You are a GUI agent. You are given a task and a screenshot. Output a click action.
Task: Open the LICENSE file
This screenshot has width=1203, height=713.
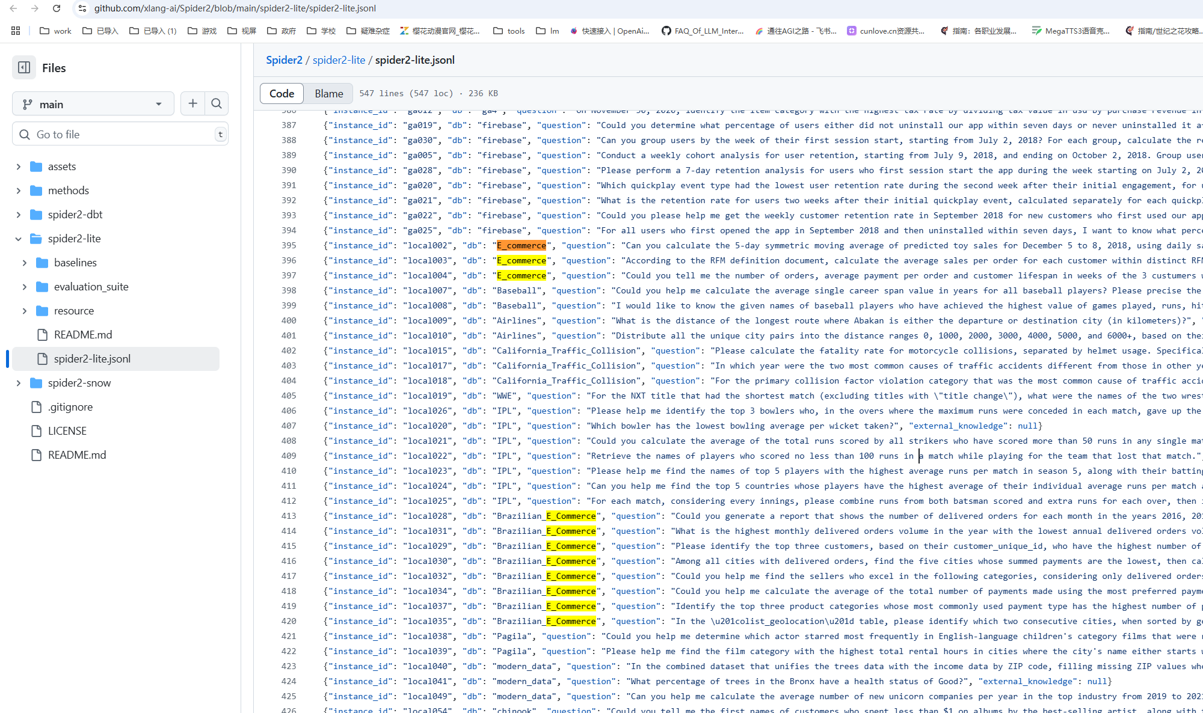click(x=67, y=431)
